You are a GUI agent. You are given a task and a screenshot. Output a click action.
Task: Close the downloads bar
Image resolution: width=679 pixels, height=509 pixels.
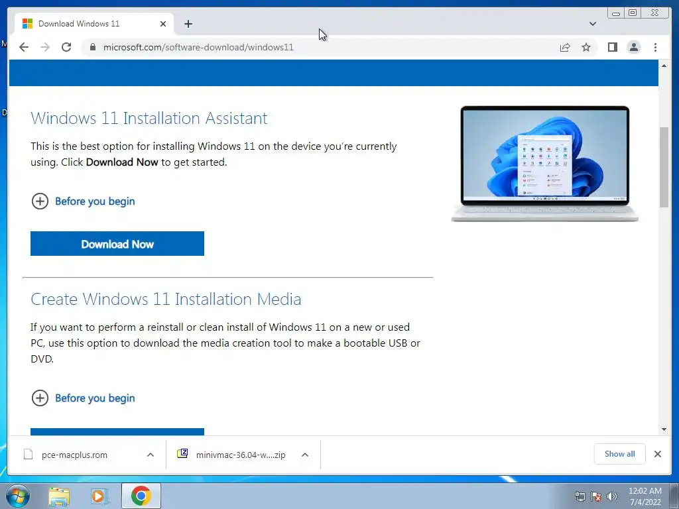[657, 454]
